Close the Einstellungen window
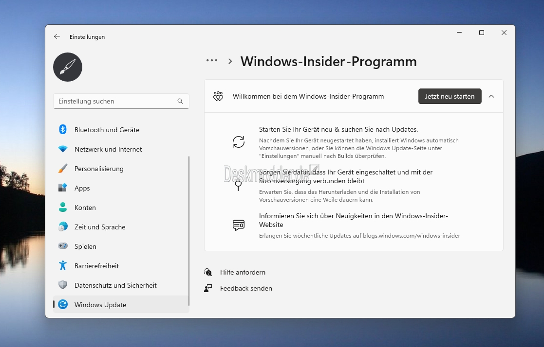This screenshot has width=544, height=347. point(504,33)
